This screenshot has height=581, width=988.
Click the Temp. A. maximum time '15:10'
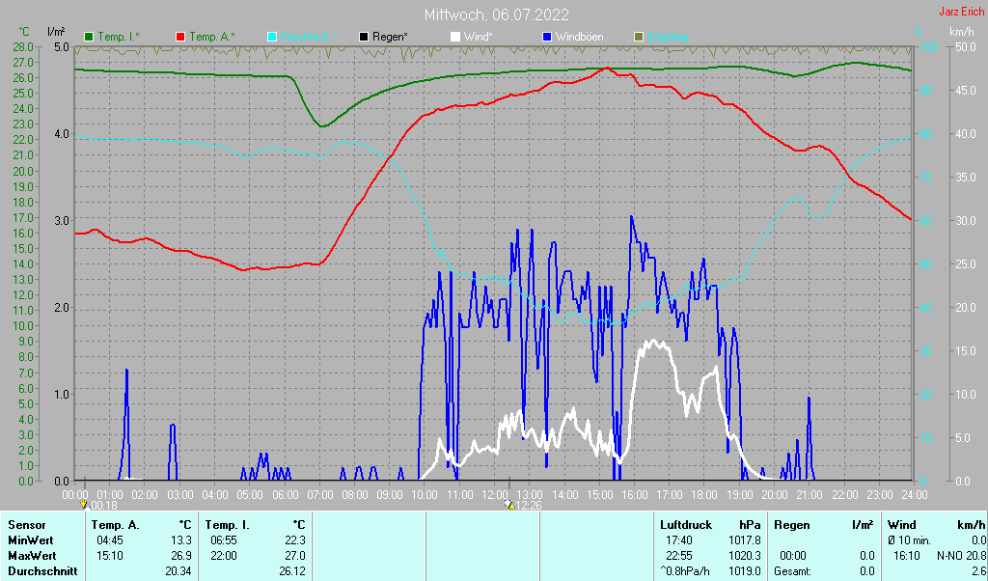click(x=110, y=557)
